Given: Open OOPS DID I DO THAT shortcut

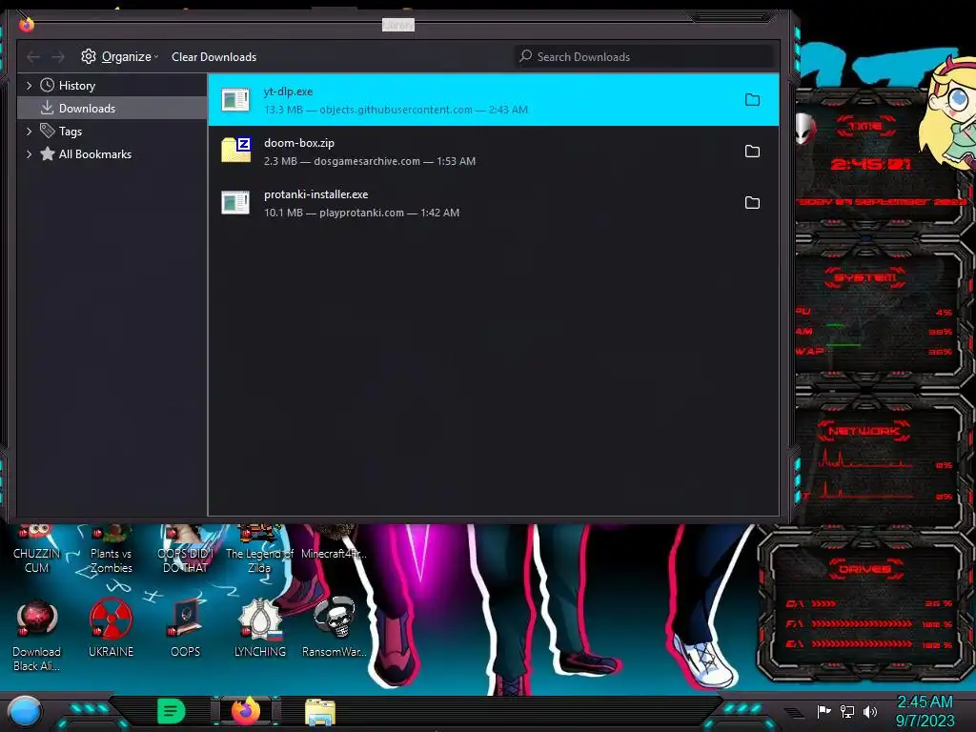Looking at the screenshot, I should pyautogui.click(x=186, y=550).
